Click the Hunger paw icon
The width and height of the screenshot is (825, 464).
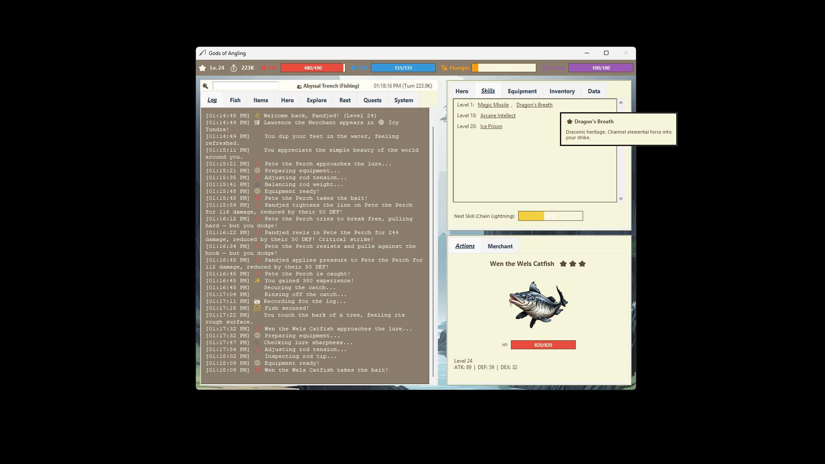[444, 67]
